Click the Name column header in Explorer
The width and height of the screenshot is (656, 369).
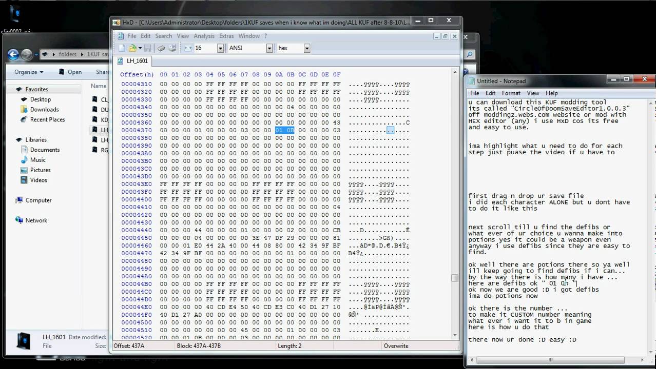(99, 86)
